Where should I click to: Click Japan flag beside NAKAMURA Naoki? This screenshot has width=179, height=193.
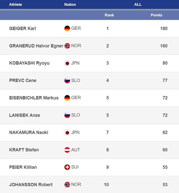click(67, 133)
